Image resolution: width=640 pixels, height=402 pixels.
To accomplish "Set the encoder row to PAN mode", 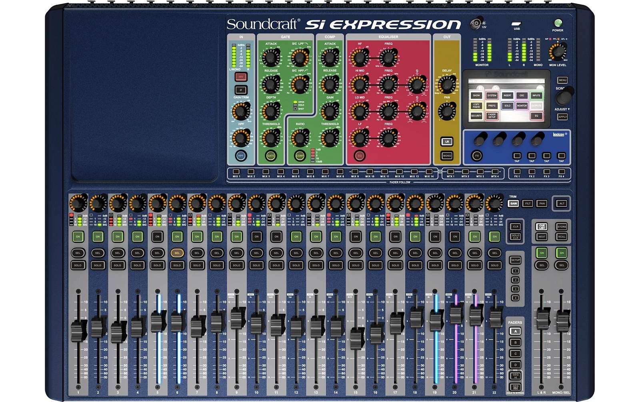I will point(542,204).
